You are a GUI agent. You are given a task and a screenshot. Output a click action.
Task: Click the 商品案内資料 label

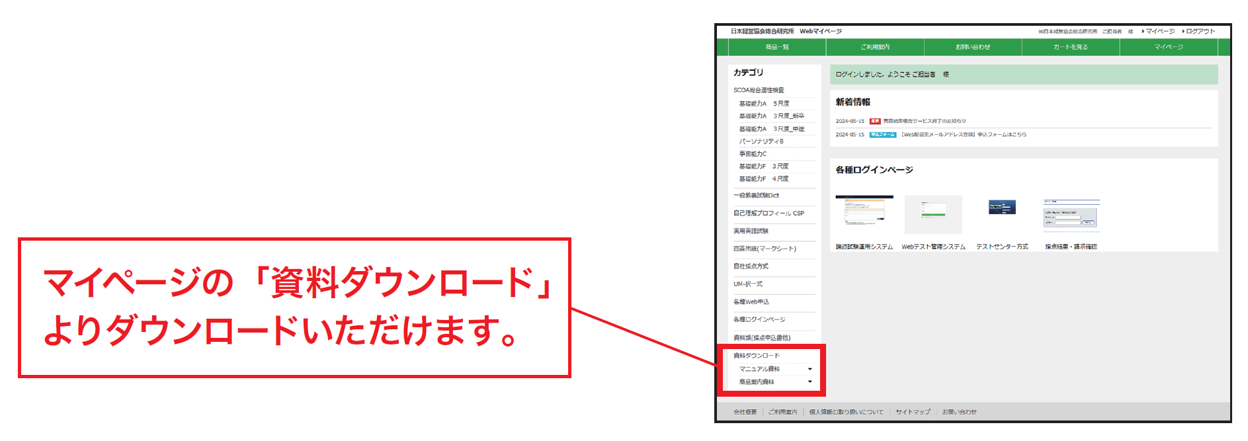pyautogui.click(x=757, y=382)
